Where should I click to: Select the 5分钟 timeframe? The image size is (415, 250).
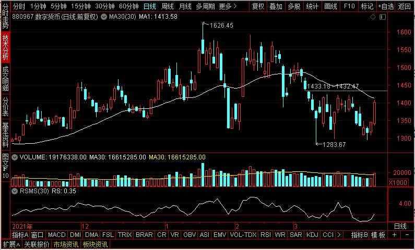point(58,6)
